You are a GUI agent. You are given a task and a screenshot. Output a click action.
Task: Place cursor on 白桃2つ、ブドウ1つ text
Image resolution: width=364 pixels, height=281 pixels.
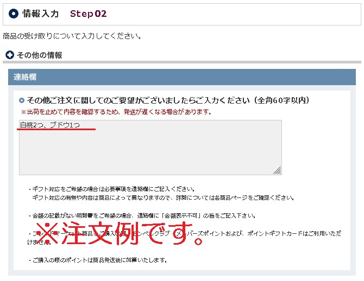point(49,125)
